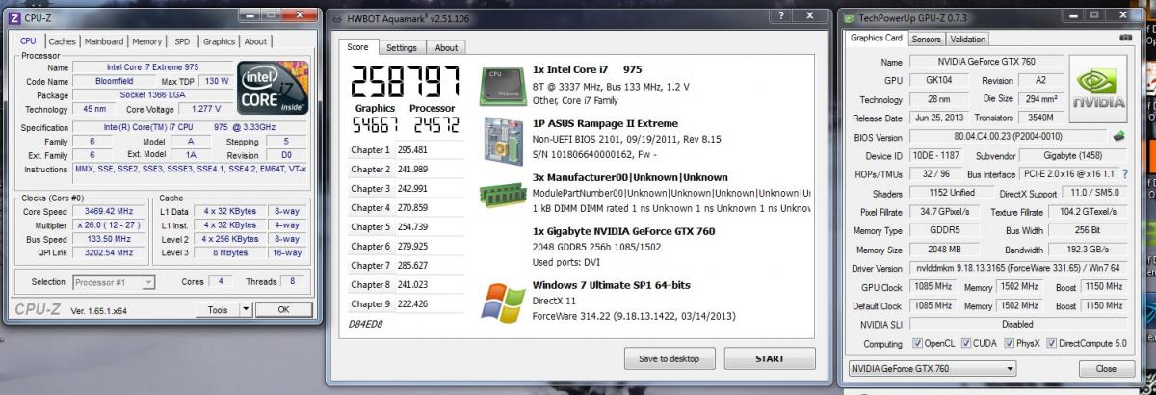Click the BIOS Version value 80.04.C4.00.23
The width and height of the screenshot is (1156, 395).
click(x=1008, y=138)
